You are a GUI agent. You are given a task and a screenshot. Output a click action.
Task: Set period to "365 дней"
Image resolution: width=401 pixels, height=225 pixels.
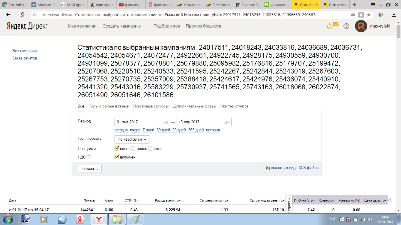coord(196,130)
